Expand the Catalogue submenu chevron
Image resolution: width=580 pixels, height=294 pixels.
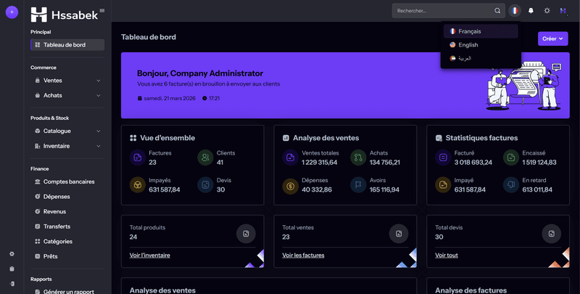98,131
